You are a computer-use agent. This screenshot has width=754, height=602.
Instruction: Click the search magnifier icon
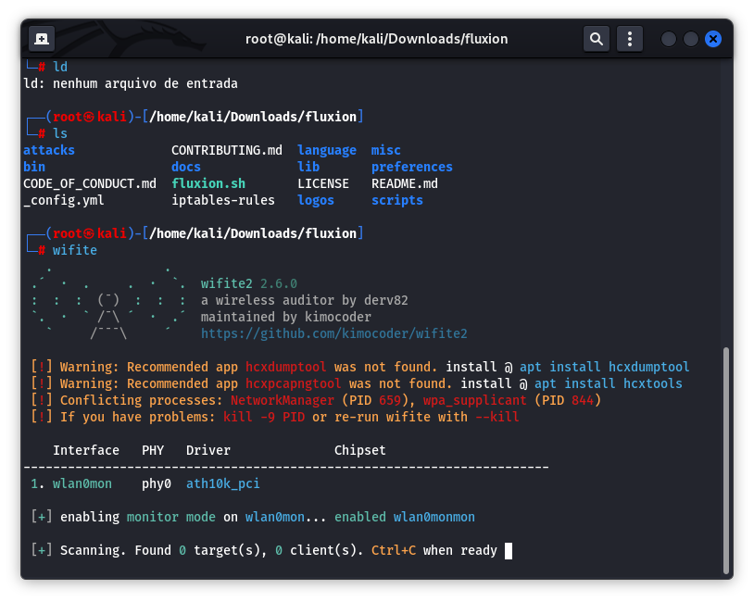[x=597, y=39]
